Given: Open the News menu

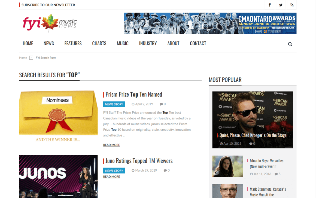Looking at the screenshot, I should tap(49, 44).
